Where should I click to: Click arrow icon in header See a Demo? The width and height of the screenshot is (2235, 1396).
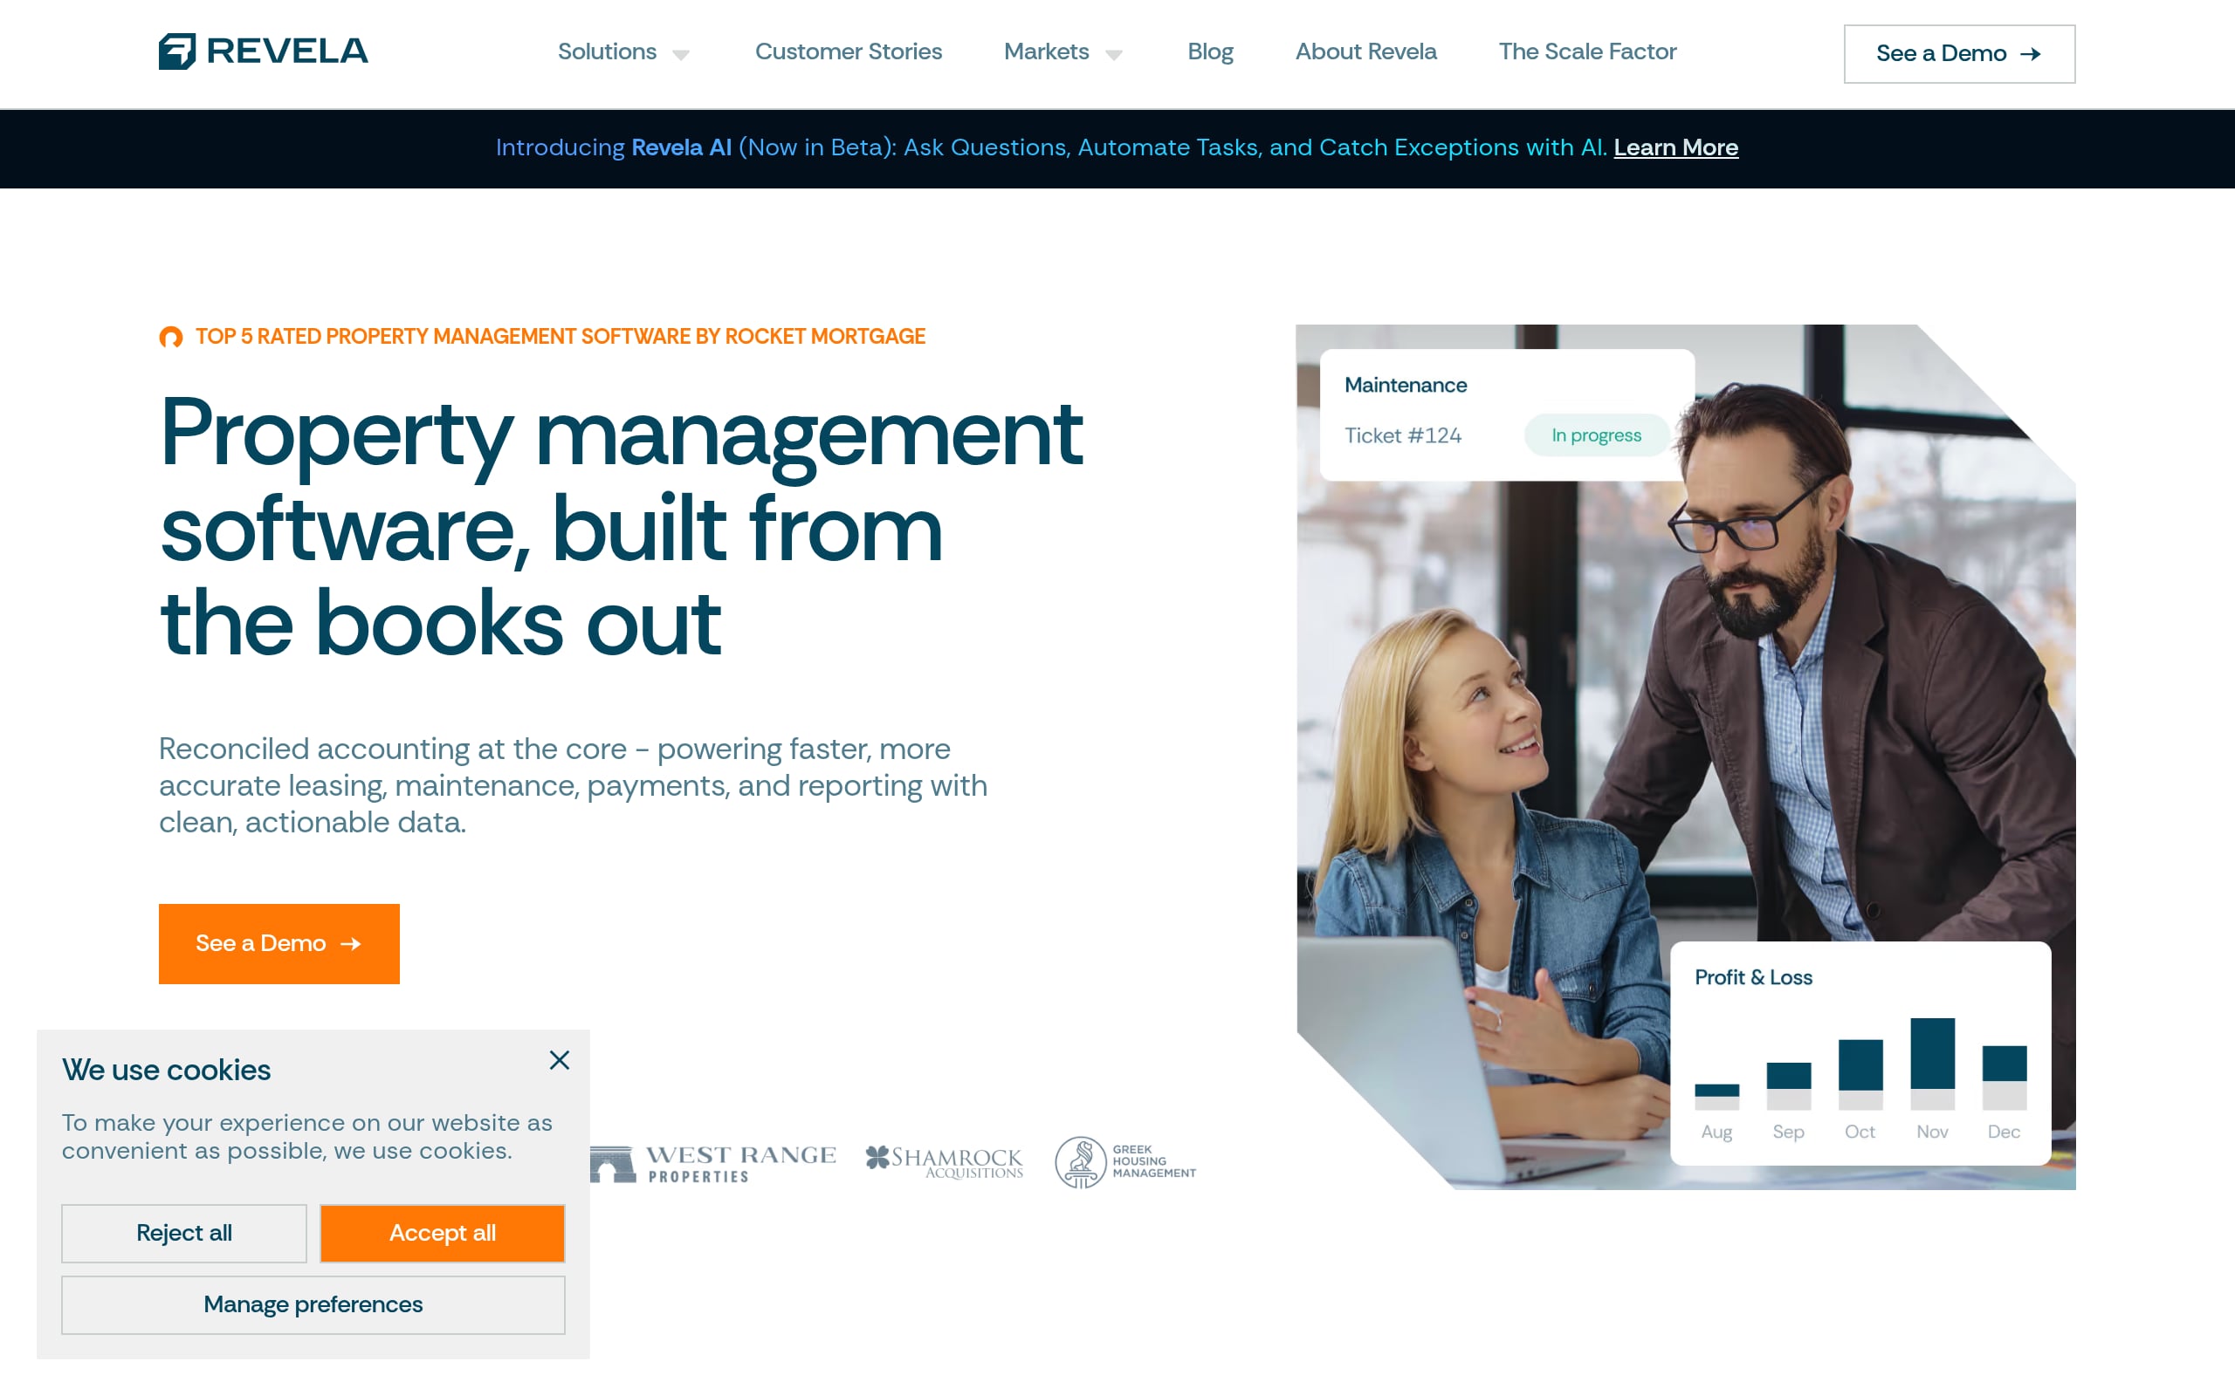(x=2030, y=54)
